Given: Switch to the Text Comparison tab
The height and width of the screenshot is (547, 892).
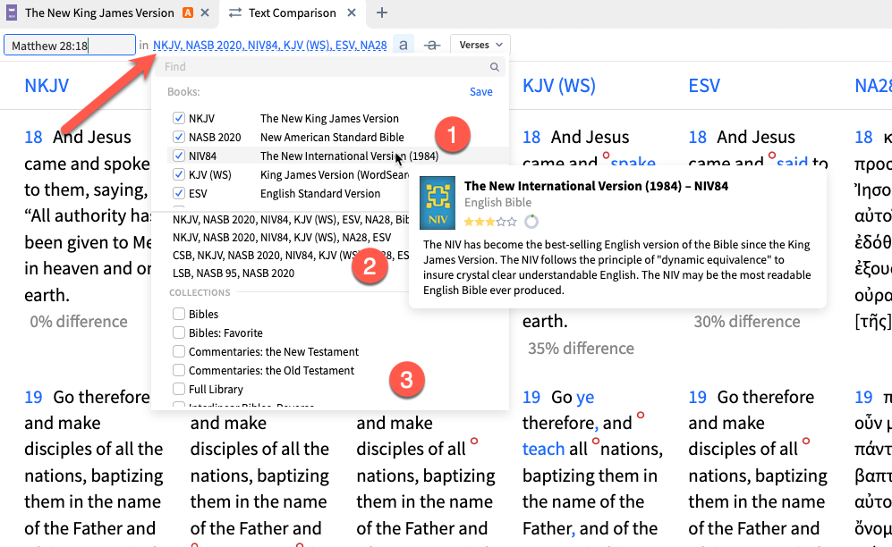Looking at the screenshot, I should click(293, 13).
